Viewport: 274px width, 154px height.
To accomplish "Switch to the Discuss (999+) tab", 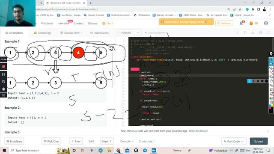I will click(x=71, y=33).
